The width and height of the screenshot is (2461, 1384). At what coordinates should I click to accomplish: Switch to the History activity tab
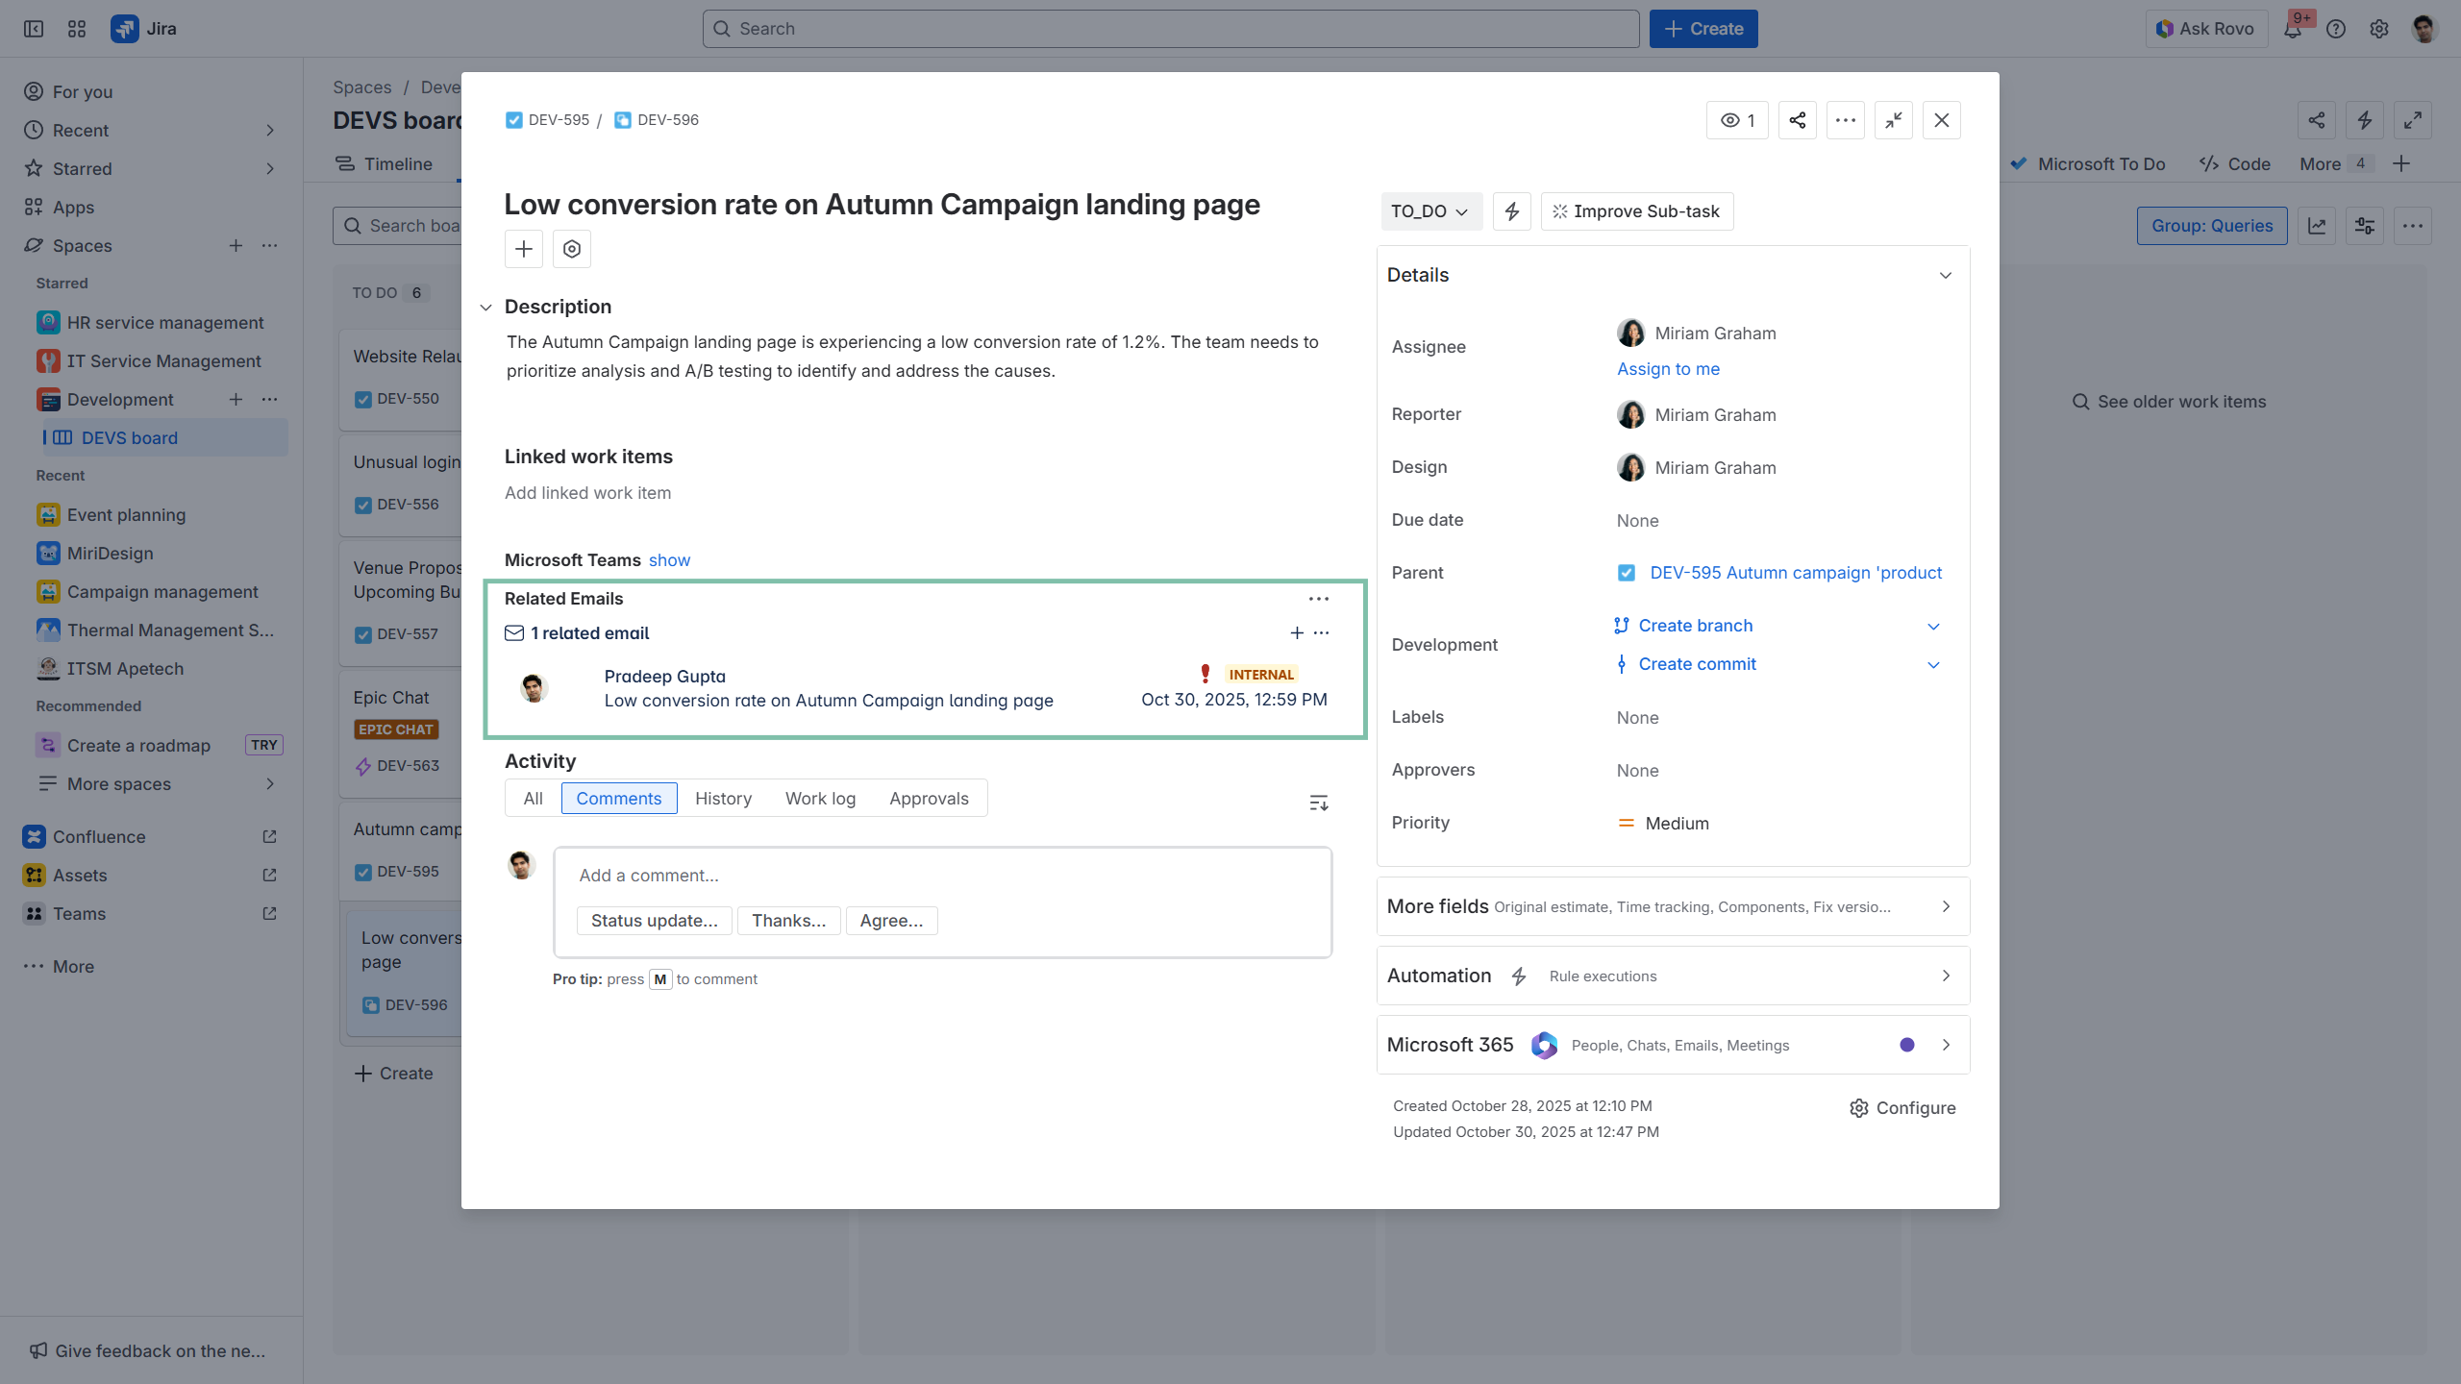tap(723, 799)
